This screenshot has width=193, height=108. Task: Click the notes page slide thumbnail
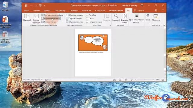[93, 43]
